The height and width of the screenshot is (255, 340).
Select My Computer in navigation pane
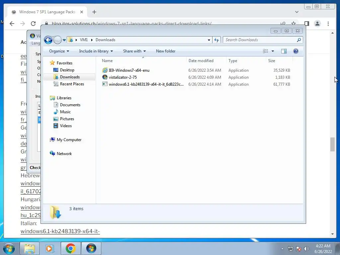pyautogui.click(x=69, y=140)
